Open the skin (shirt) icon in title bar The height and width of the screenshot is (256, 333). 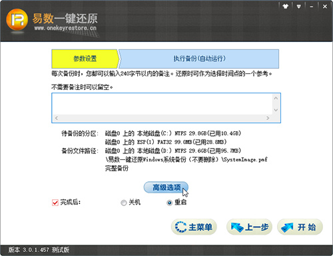pos(286,6)
